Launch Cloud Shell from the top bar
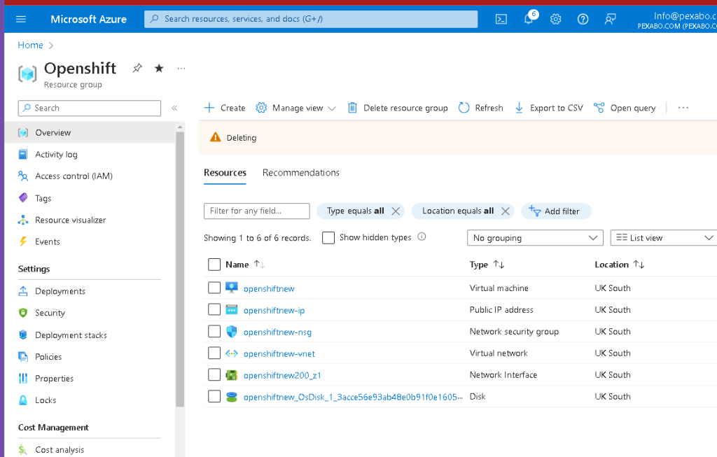Image resolution: width=717 pixels, height=457 pixels. [x=501, y=19]
